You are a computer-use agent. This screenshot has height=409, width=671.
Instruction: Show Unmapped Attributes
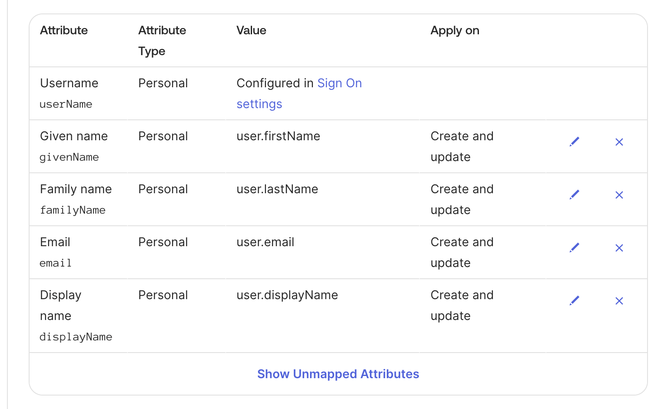tap(338, 374)
